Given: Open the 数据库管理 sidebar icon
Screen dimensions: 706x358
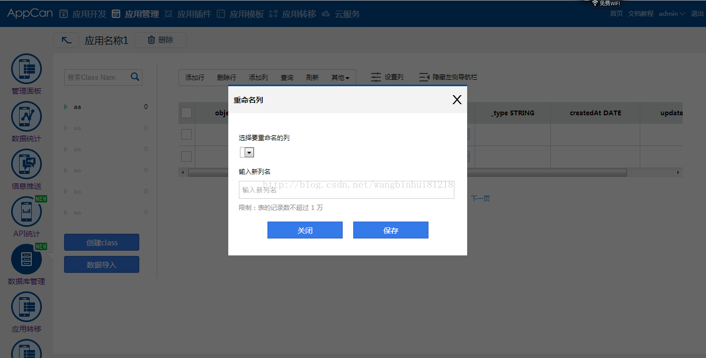Looking at the screenshot, I should tap(26, 259).
